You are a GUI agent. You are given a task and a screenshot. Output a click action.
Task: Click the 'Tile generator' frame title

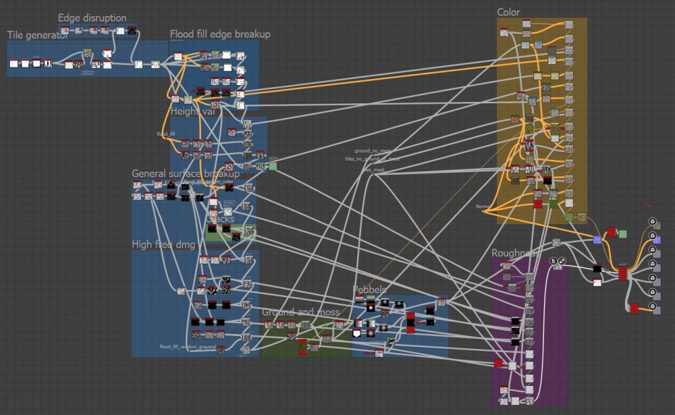(37, 35)
